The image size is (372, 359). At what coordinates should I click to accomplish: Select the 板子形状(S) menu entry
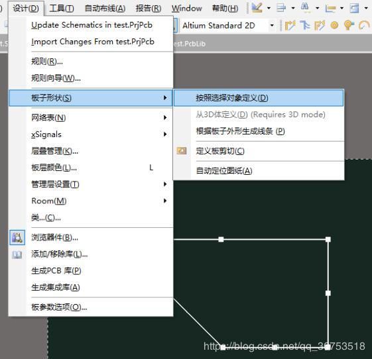[91, 97]
